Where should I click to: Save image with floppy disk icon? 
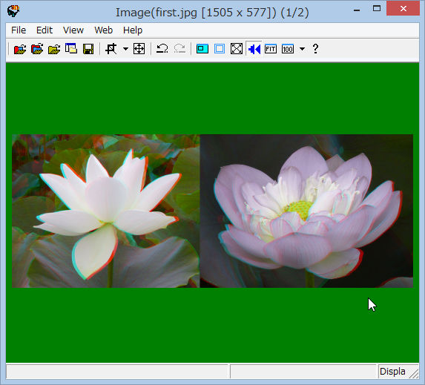tap(88, 49)
